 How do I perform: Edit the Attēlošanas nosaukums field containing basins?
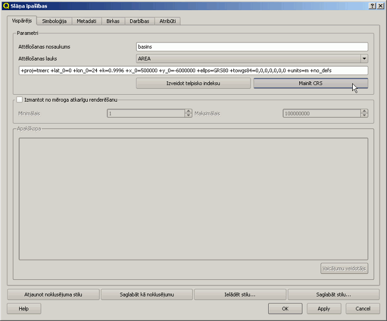252,47
